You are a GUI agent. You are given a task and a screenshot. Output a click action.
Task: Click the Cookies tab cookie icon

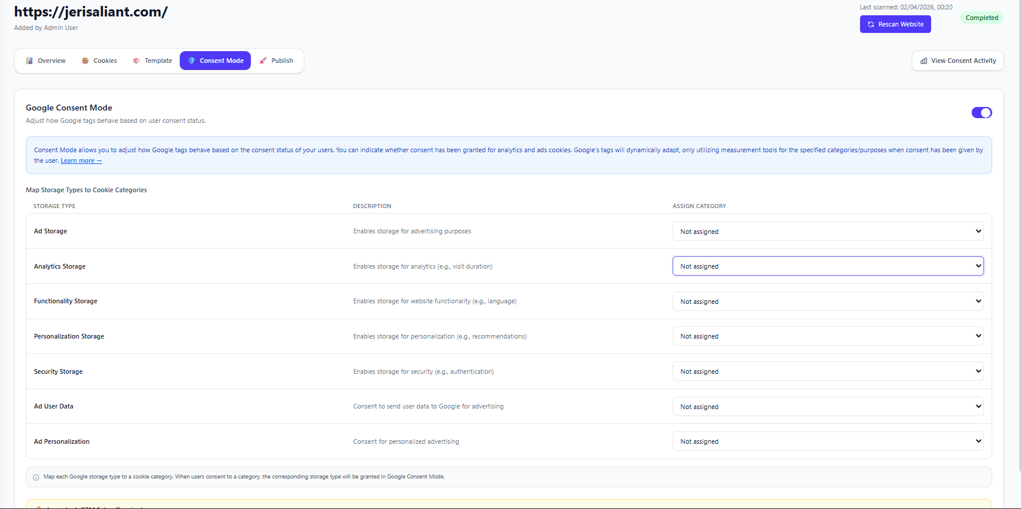pos(85,61)
